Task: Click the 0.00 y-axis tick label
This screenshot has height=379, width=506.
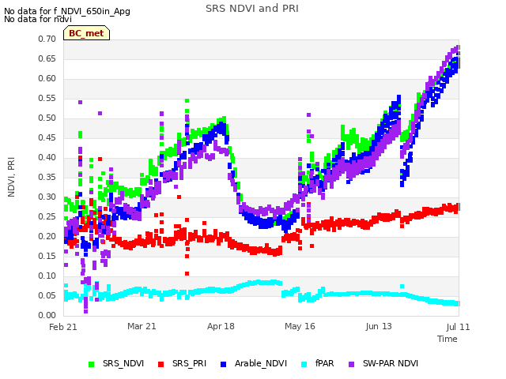Action: 47,315
